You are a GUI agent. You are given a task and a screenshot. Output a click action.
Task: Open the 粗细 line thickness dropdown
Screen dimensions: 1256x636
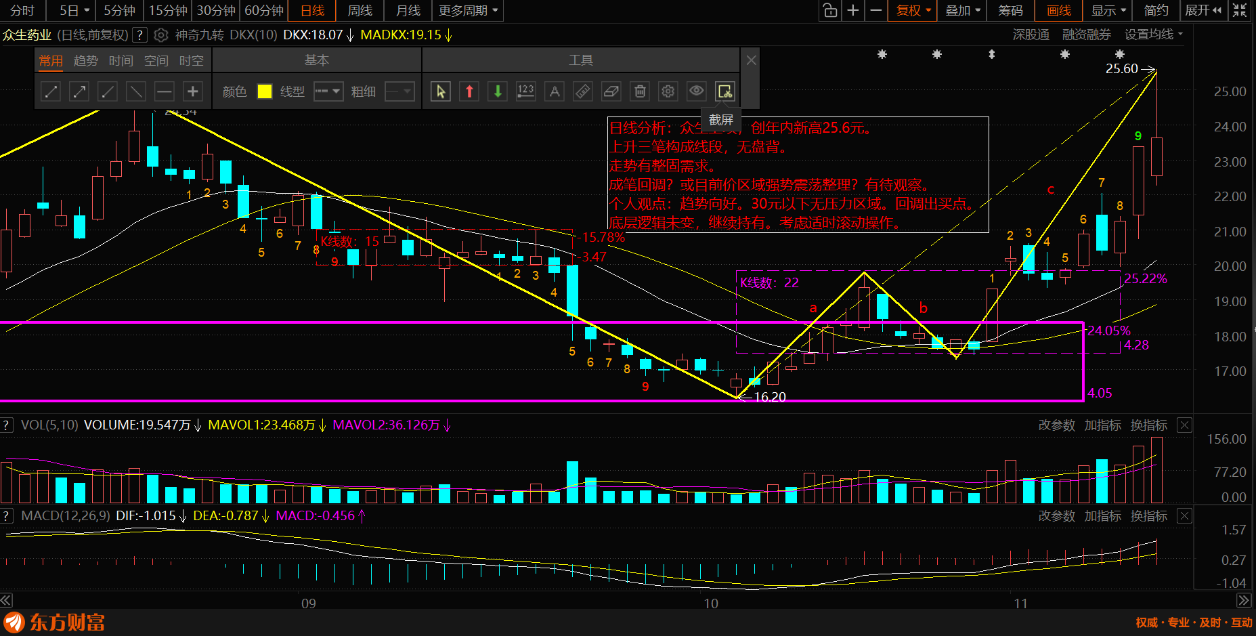coord(399,91)
